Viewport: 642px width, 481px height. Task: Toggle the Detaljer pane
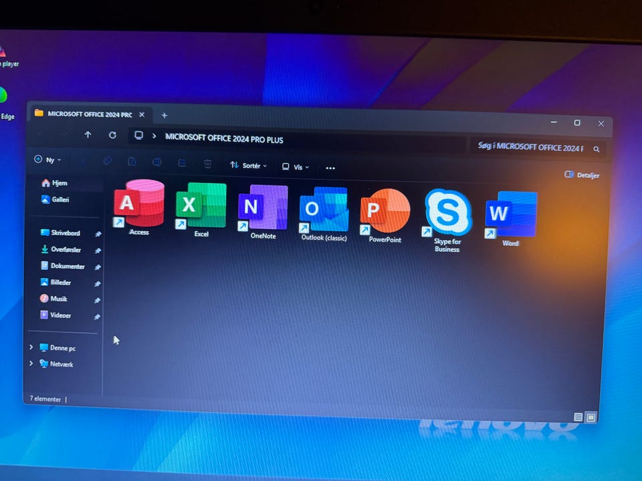click(582, 175)
